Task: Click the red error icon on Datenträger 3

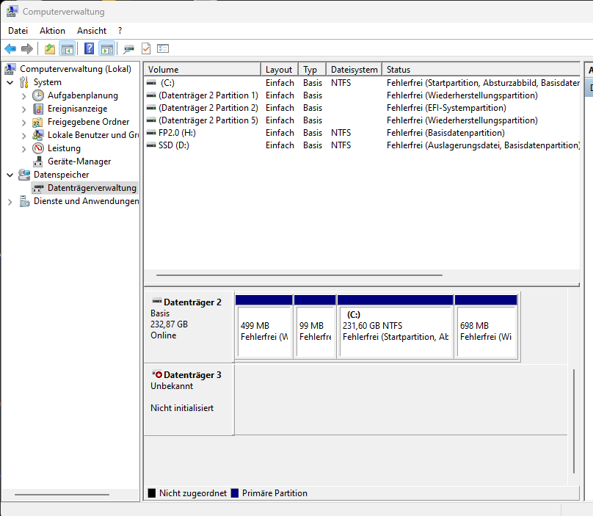Action: pyautogui.click(x=159, y=374)
